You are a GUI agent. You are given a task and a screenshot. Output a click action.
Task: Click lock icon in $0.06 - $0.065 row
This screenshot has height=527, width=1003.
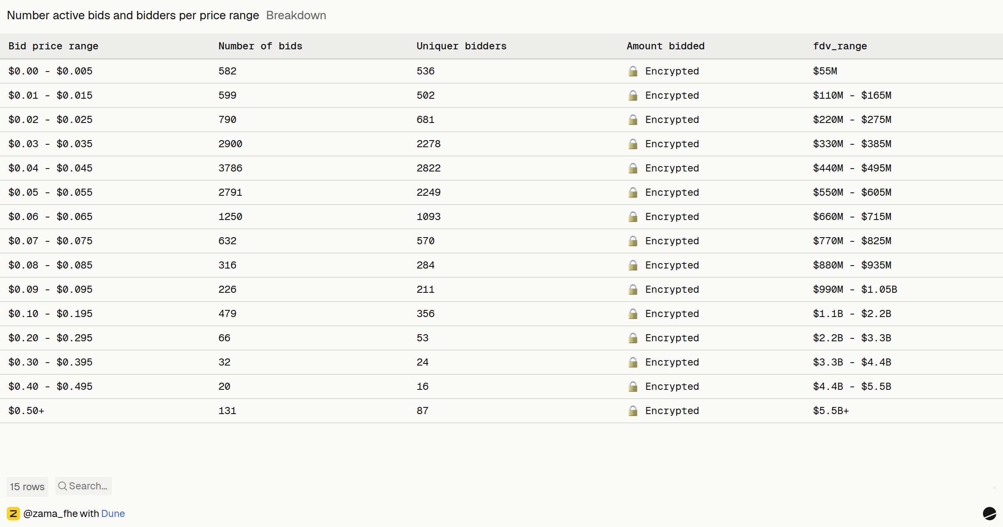(633, 217)
